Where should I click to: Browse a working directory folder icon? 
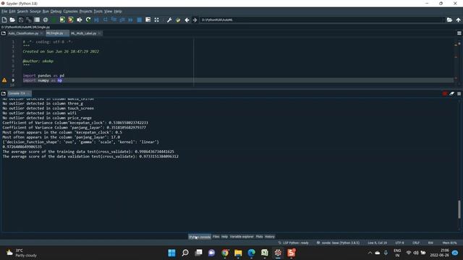click(449, 19)
